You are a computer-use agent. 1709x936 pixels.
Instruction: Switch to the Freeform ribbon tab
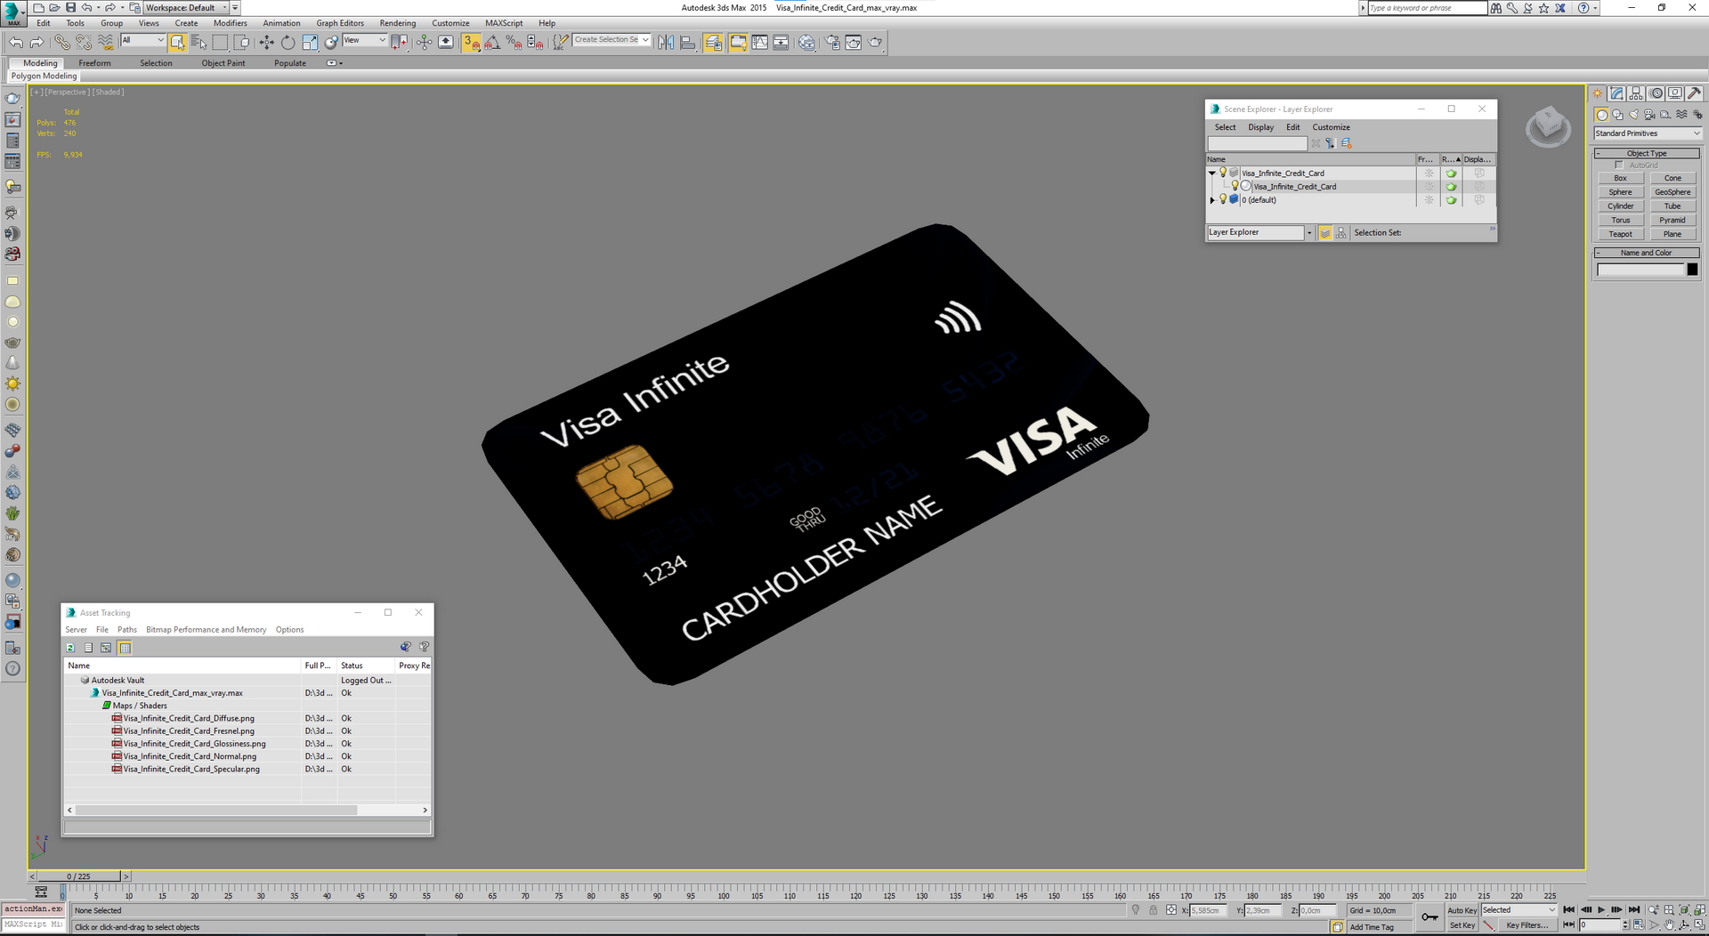click(94, 63)
